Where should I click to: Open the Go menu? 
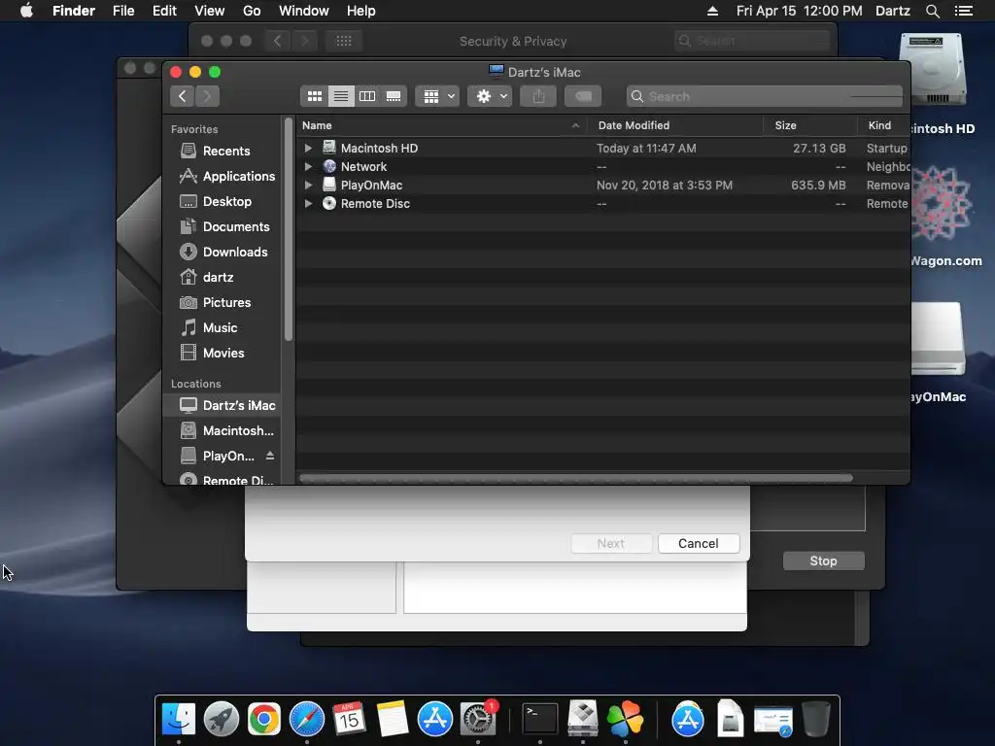click(252, 11)
